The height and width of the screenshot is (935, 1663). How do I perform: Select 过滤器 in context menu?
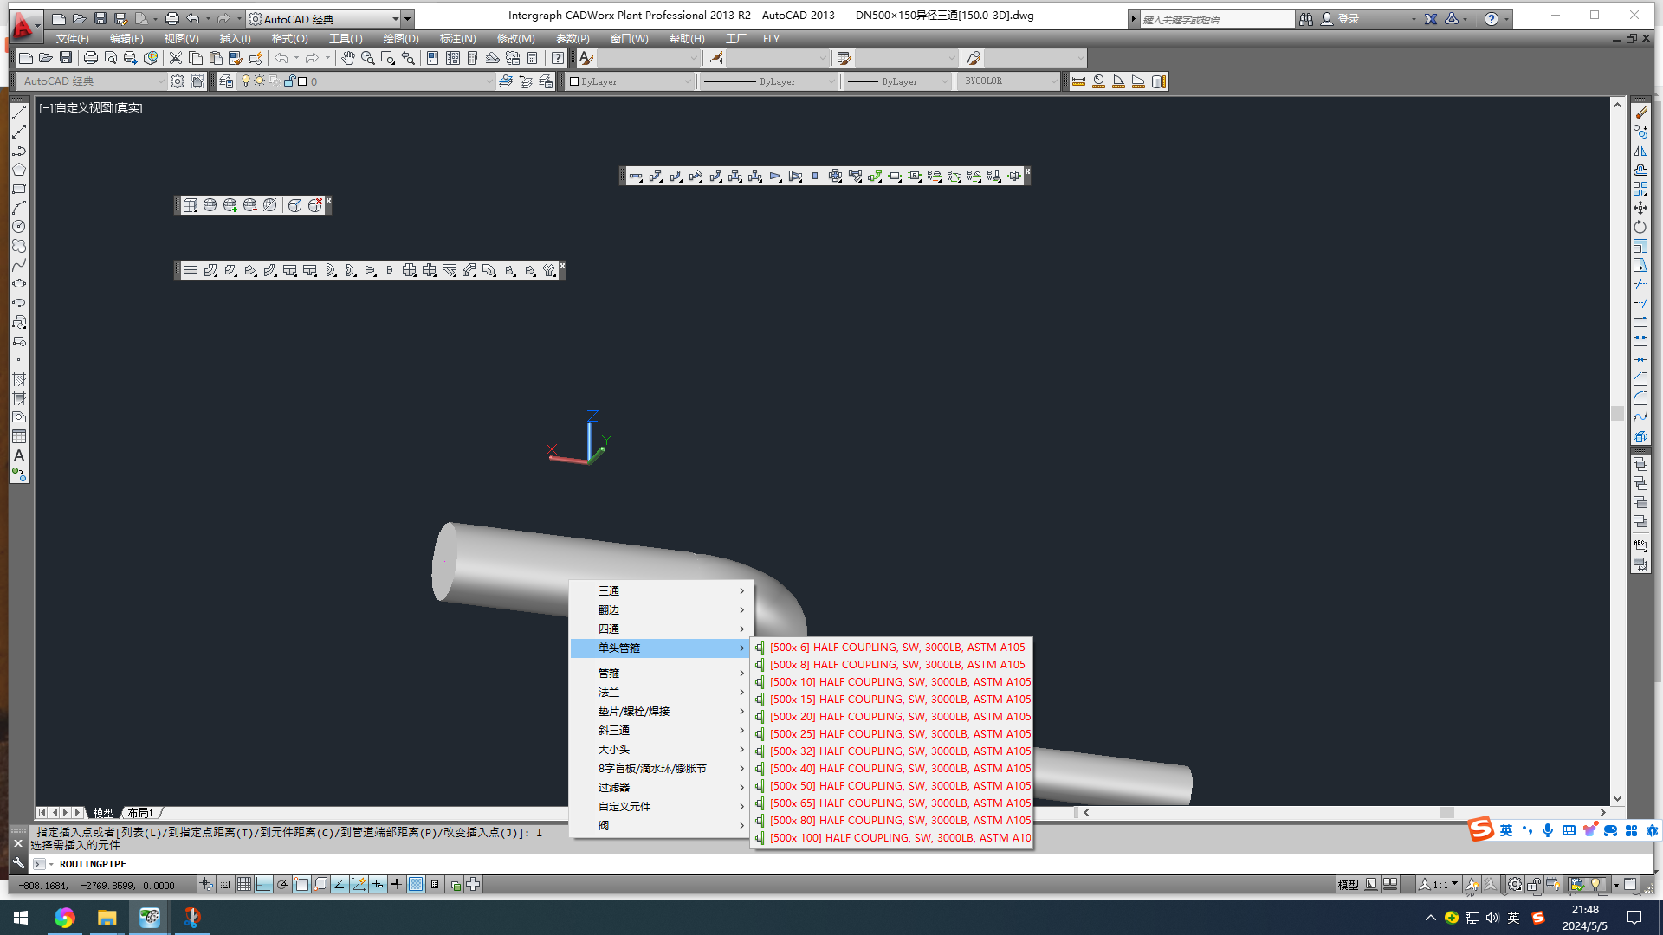[x=663, y=788]
